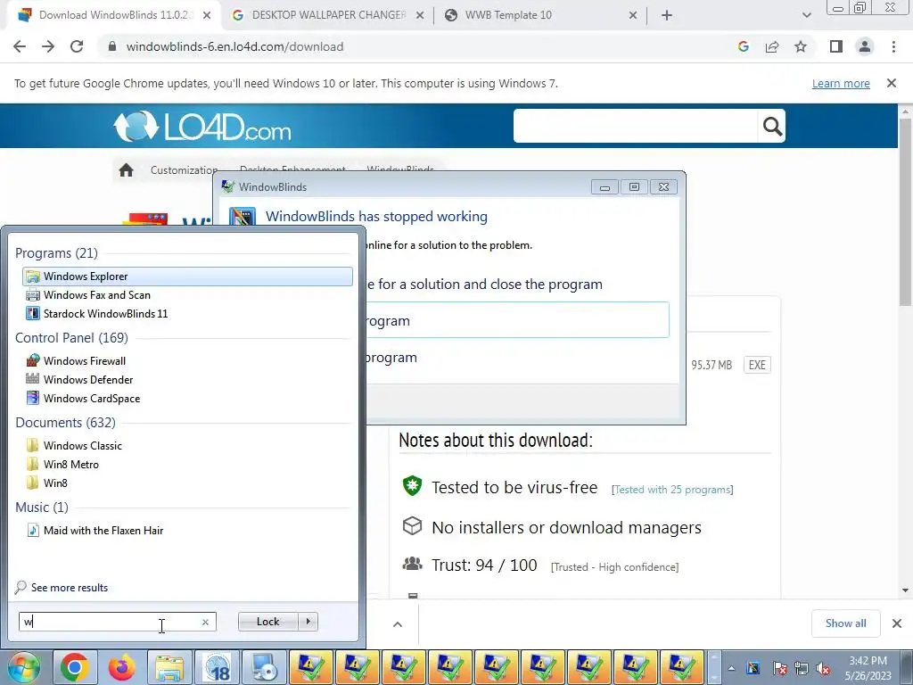Click the WindowBlinds tray icon
The width and height of the screenshot is (913, 685).
pyautogui.click(x=753, y=669)
